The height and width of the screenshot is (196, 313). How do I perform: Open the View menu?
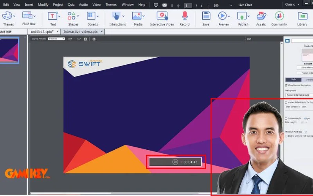[16, 4]
